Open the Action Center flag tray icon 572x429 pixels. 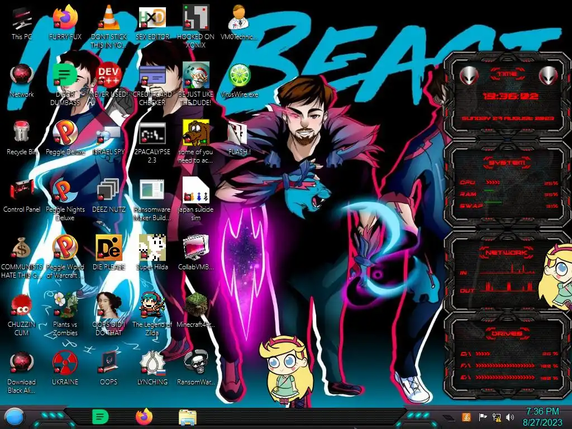click(483, 417)
